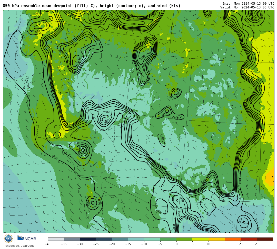Click the 0 colorbar tick label

176,244
